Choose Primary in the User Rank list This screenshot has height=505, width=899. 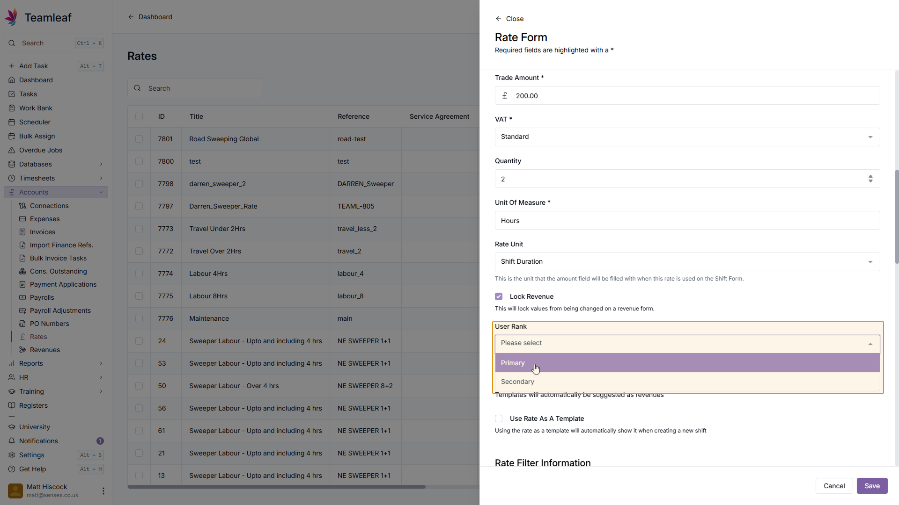coord(513,363)
